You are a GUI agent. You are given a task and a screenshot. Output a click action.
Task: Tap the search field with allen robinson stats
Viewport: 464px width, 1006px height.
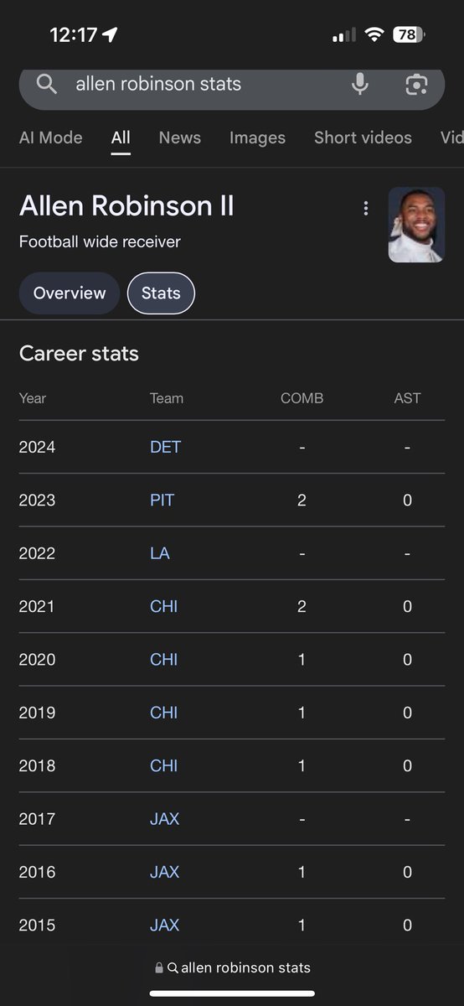click(232, 84)
